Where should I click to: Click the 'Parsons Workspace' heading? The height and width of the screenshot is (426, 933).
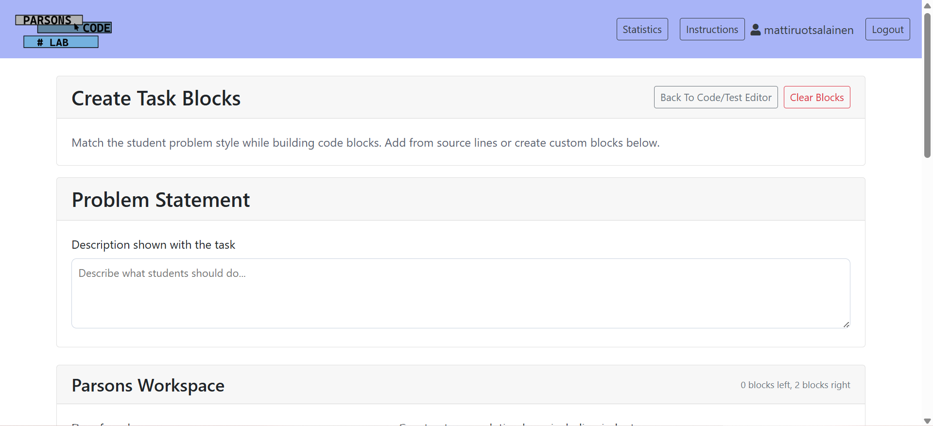[x=148, y=385]
